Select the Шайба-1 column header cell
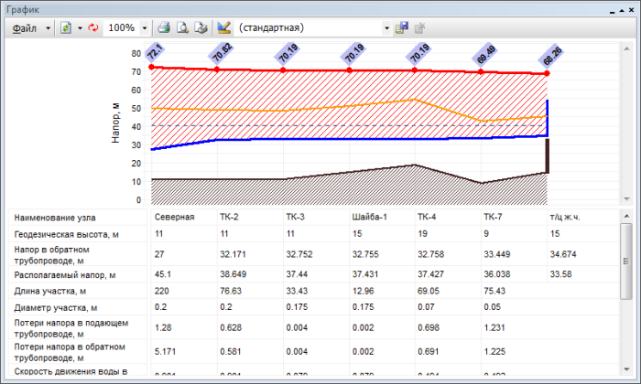The image size is (641, 384). (x=366, y=218)
